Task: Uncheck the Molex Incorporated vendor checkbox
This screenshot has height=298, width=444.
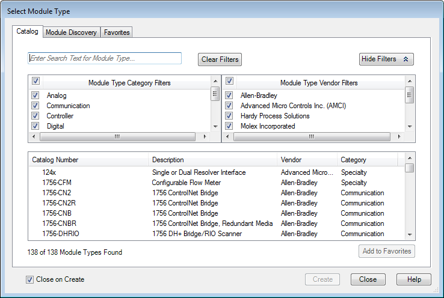Action: pos(229,126)
